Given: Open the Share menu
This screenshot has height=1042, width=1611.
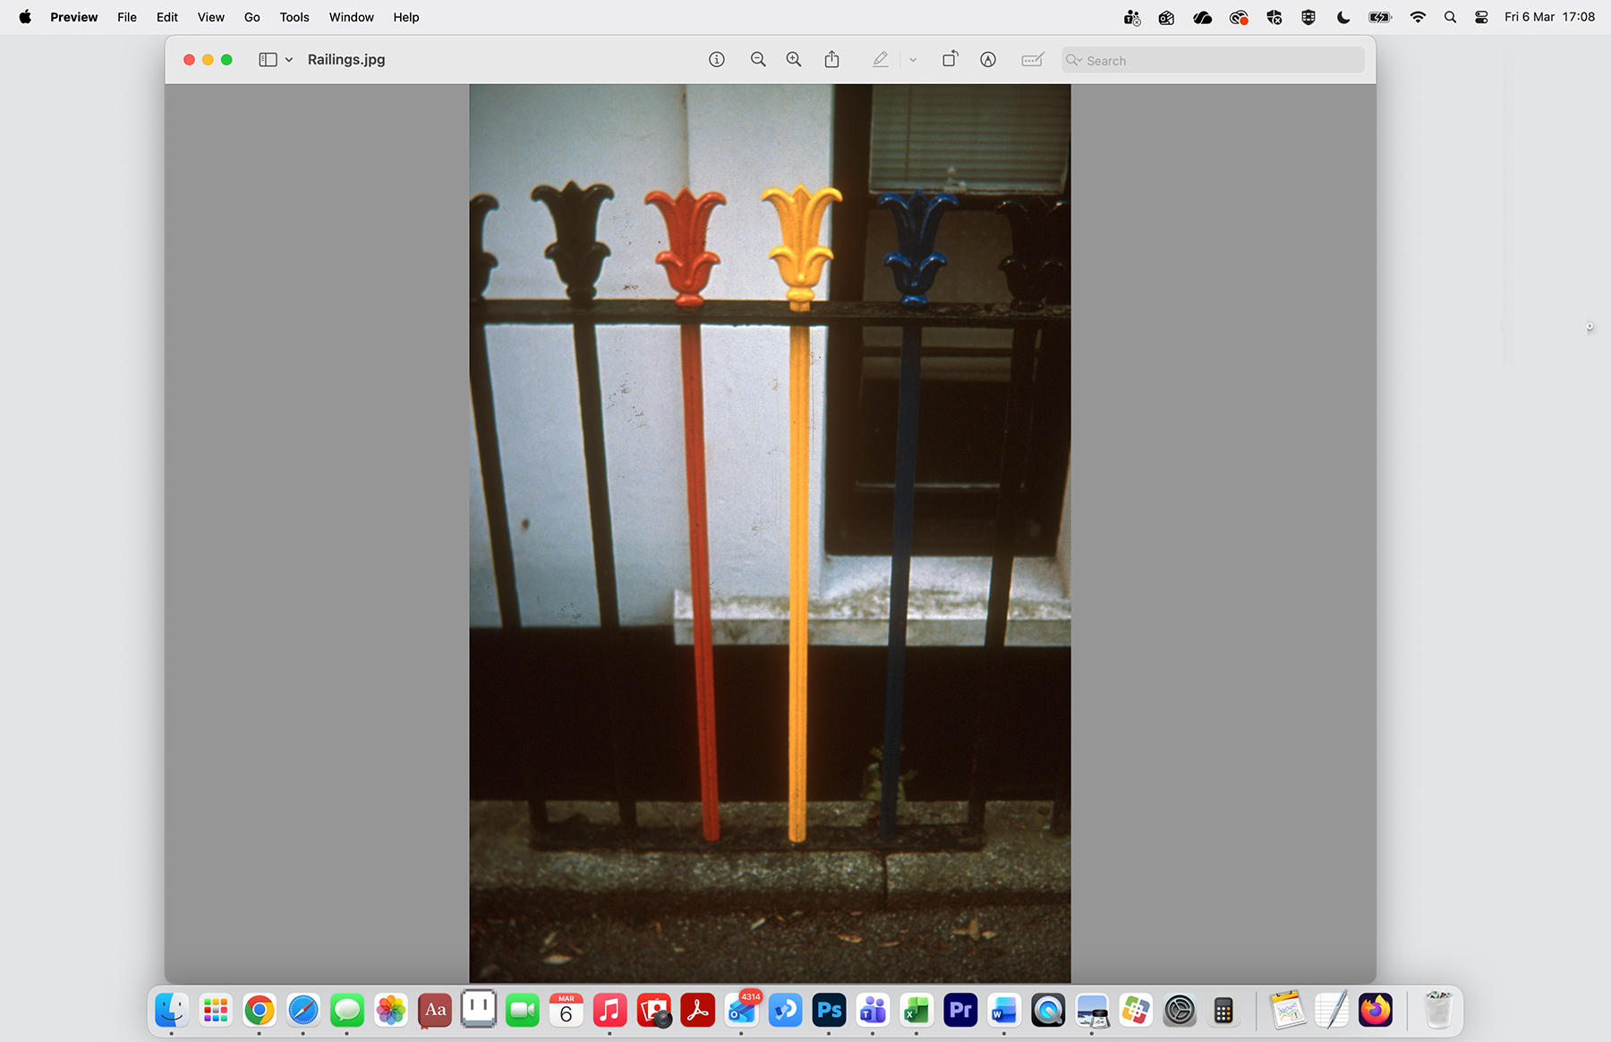Looking at the screenshot, I should pos(831,59).
